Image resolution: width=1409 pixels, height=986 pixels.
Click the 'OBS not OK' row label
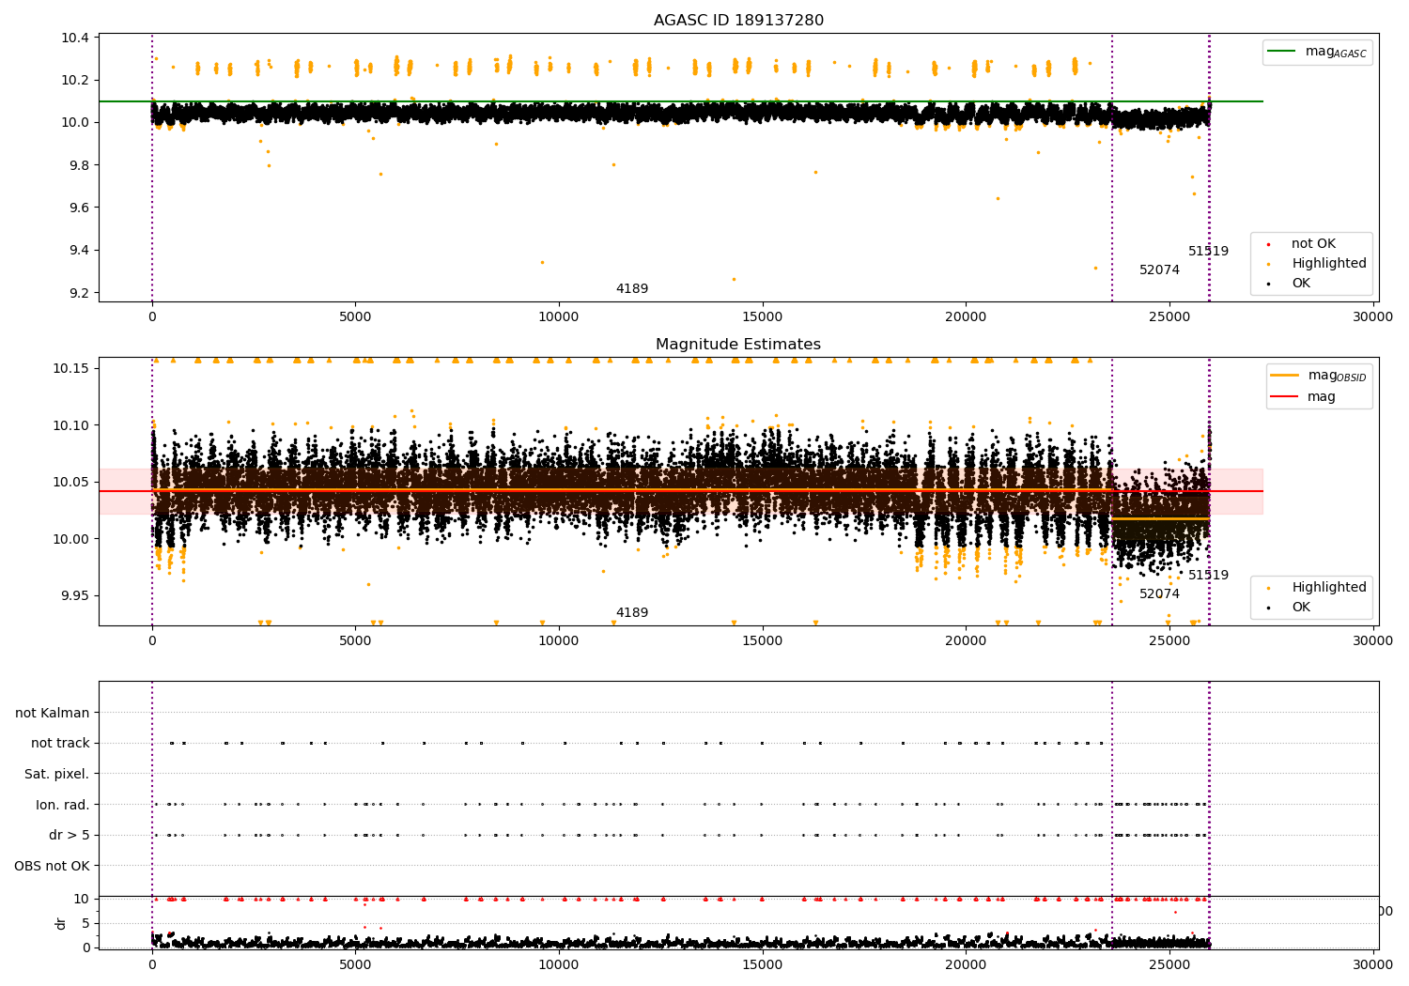(x=53, y=866)
